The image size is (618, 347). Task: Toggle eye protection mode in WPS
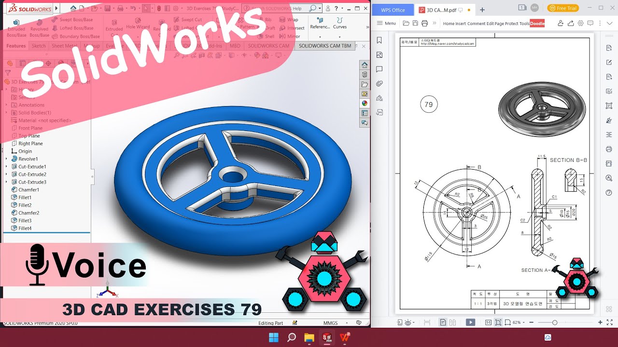(x=408, y=322)
